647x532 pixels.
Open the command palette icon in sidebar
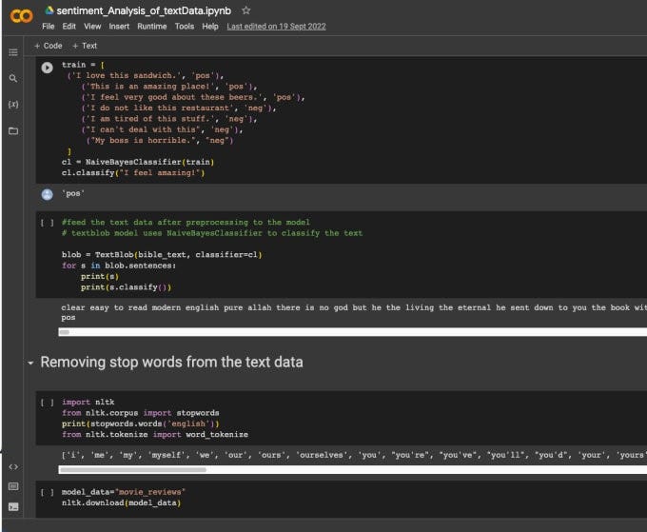(13, 486)
